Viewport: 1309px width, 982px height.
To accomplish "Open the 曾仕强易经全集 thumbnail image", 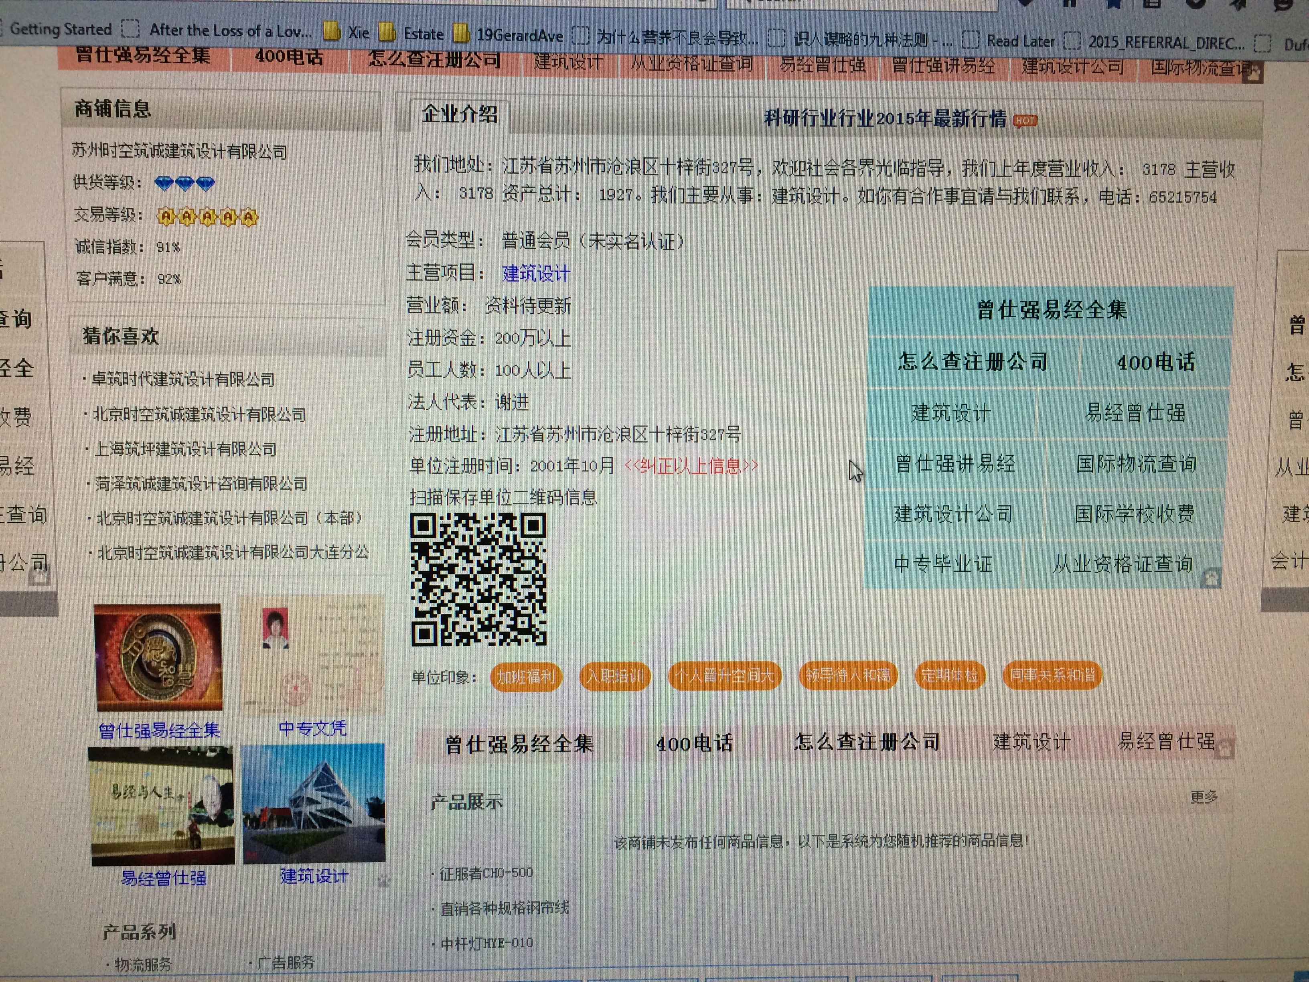I will (158, 657).
